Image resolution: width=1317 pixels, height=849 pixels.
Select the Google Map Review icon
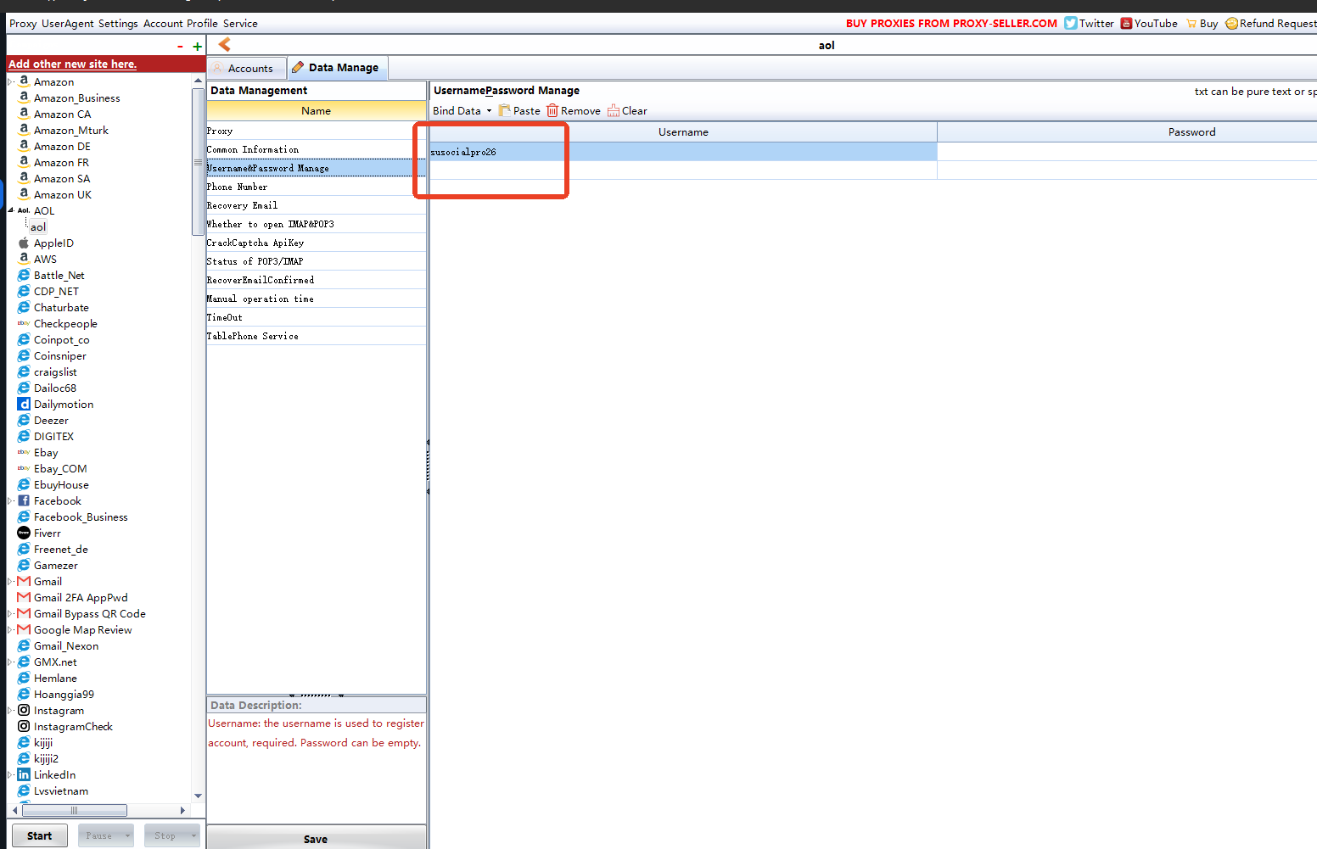coord(24,629)
